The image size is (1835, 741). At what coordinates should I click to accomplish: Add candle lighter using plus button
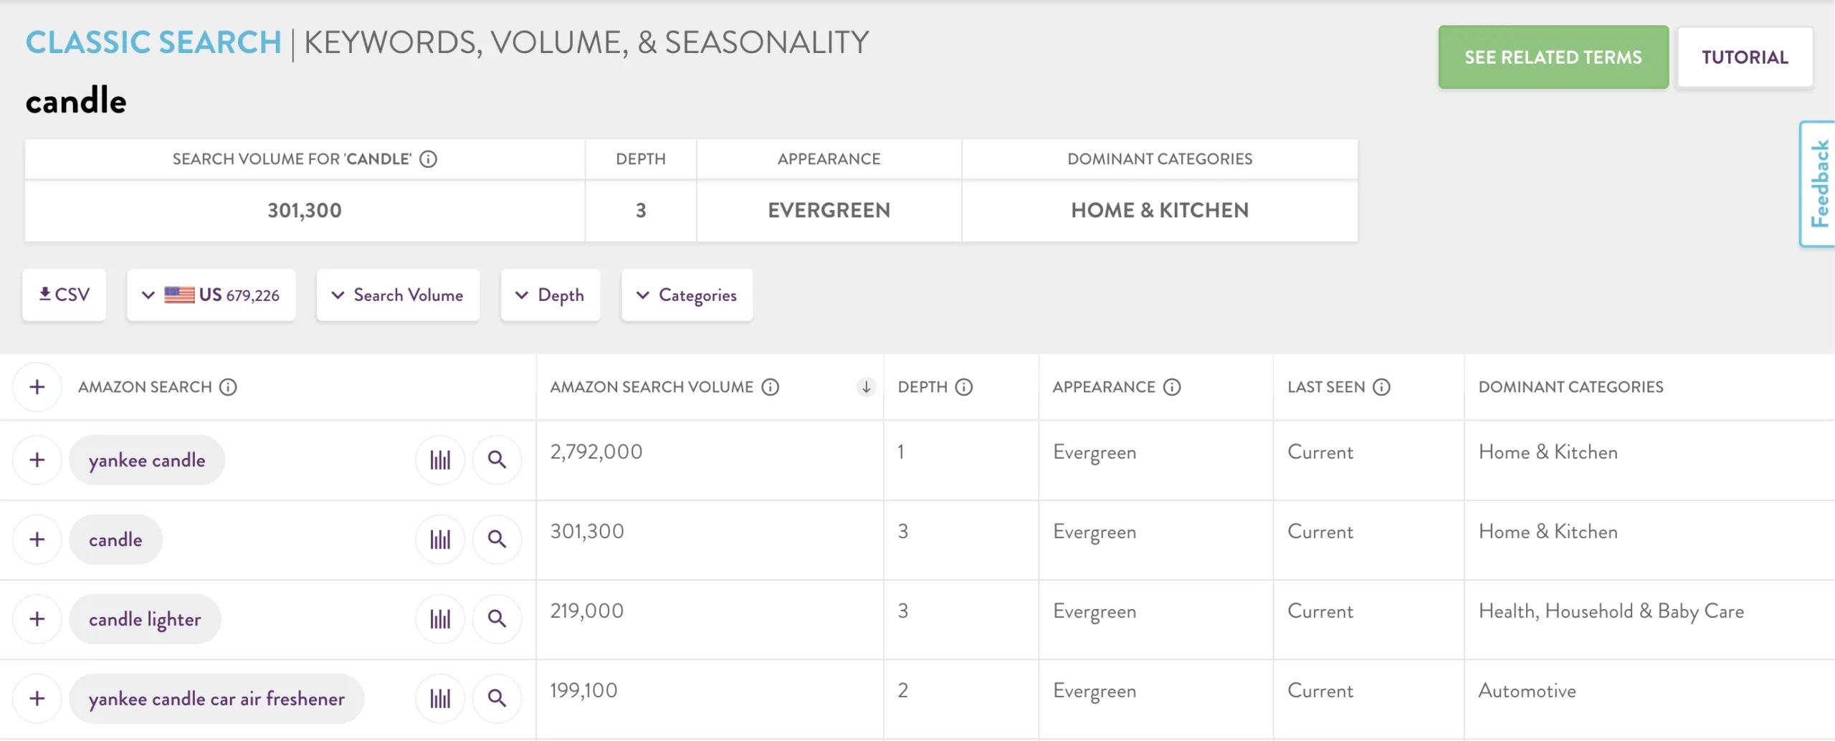point(37,619)
